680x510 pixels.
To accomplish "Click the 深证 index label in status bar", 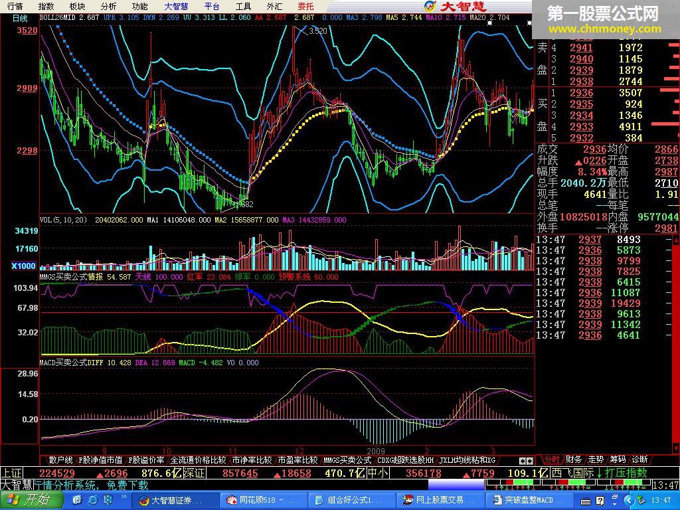I will pyautogui.click(x=195, y=473).
